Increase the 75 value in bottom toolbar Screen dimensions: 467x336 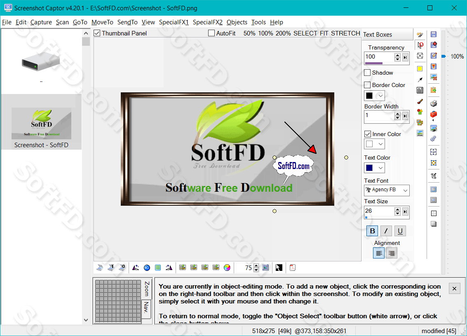point(256,266)
